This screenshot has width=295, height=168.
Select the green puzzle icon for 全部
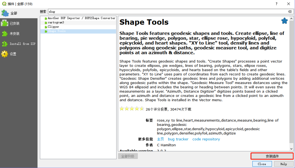click(x=5, y=13)
